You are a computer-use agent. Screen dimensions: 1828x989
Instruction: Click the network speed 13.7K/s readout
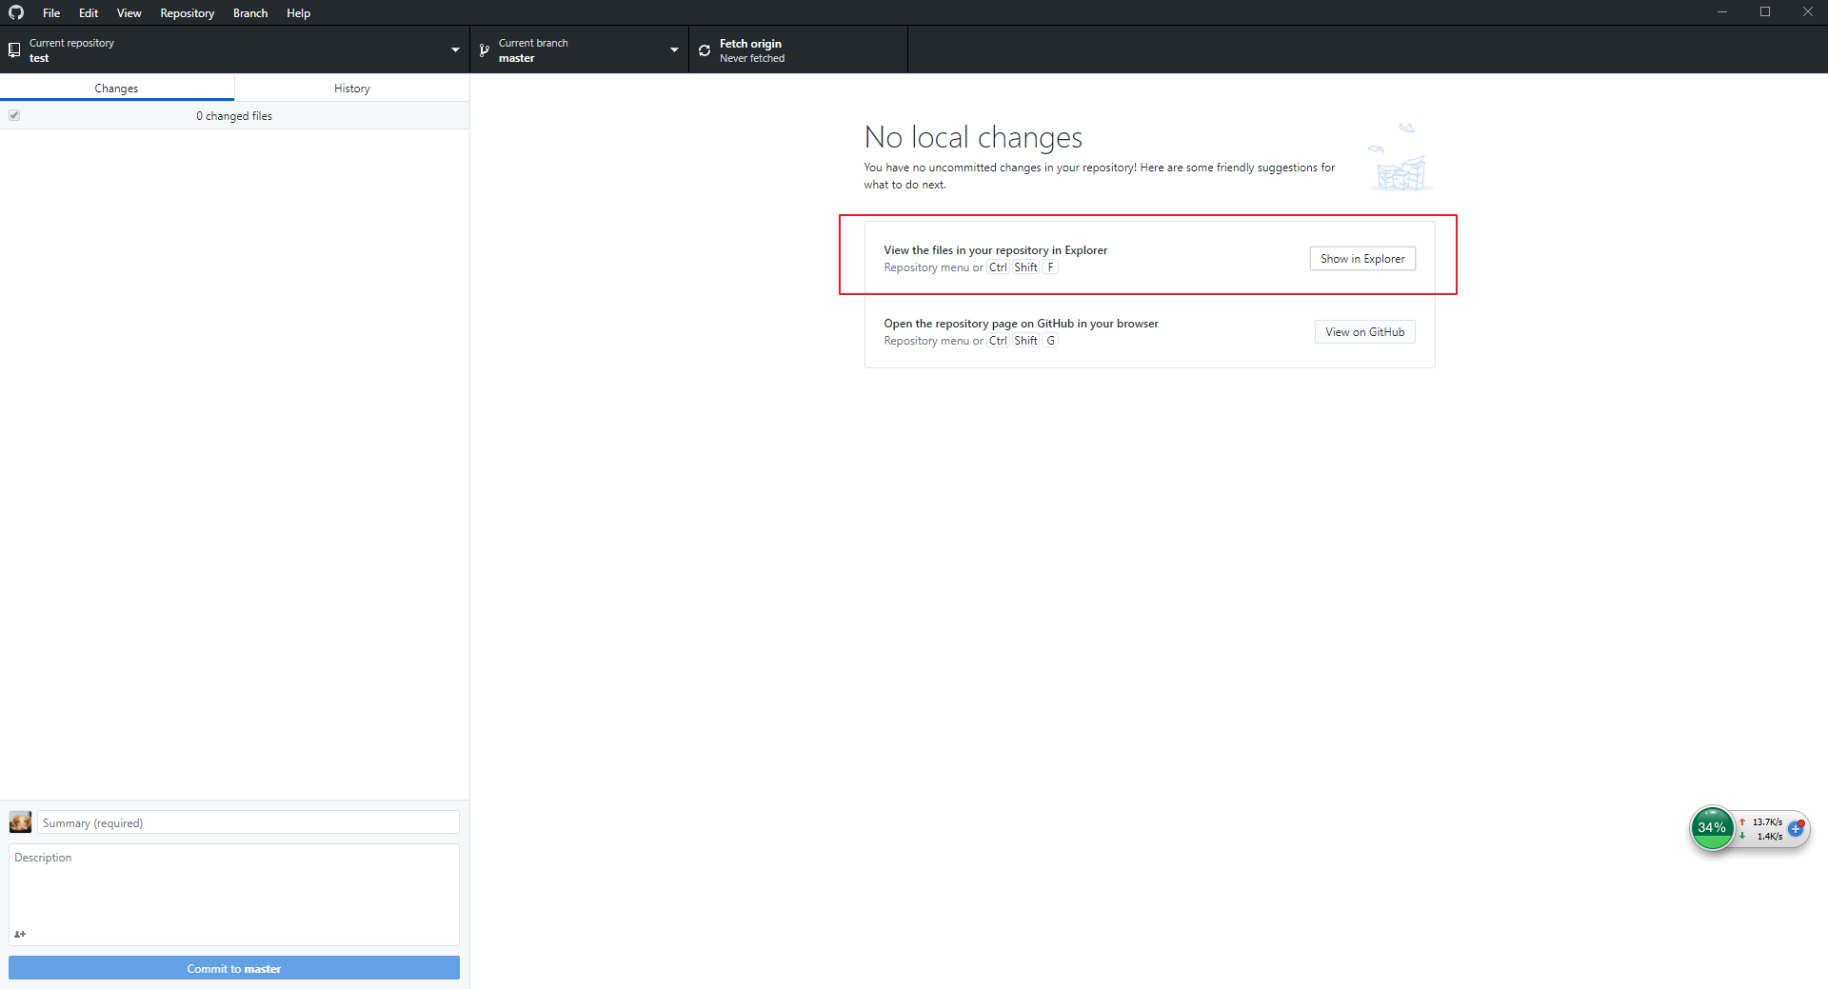(1767, 821)
